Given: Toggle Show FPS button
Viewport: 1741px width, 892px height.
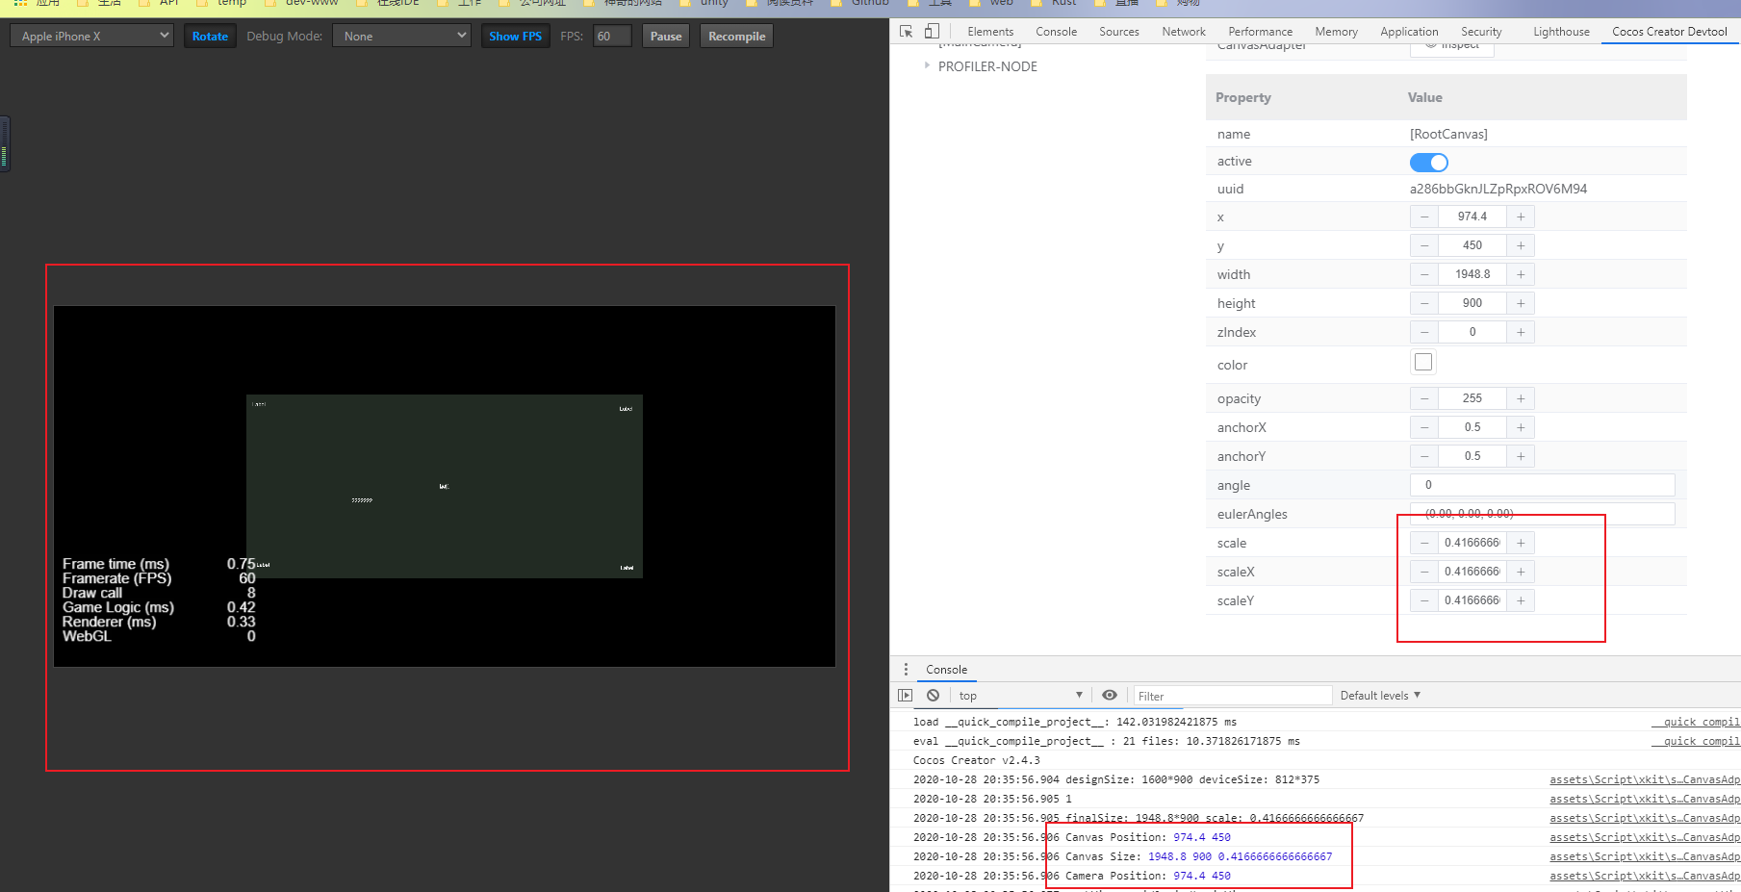Looking at the screenshot, I should (515, 37).
